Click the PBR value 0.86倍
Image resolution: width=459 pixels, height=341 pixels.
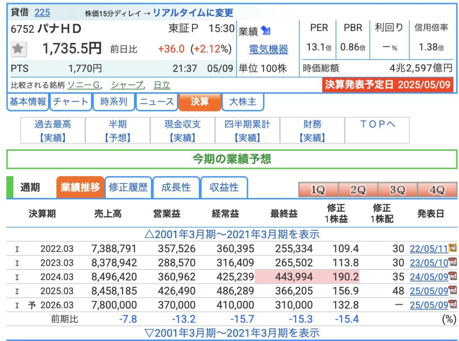[x=353, y=47]
